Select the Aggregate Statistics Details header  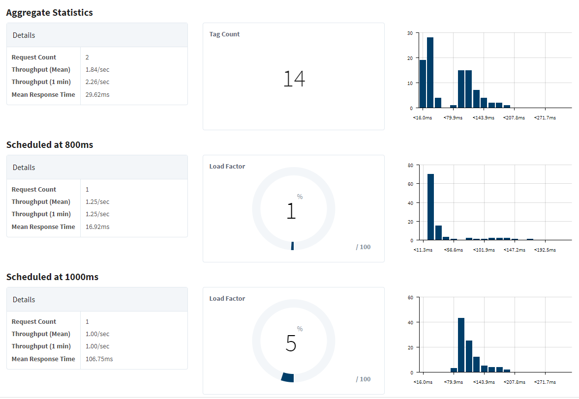tap(97, 35)
